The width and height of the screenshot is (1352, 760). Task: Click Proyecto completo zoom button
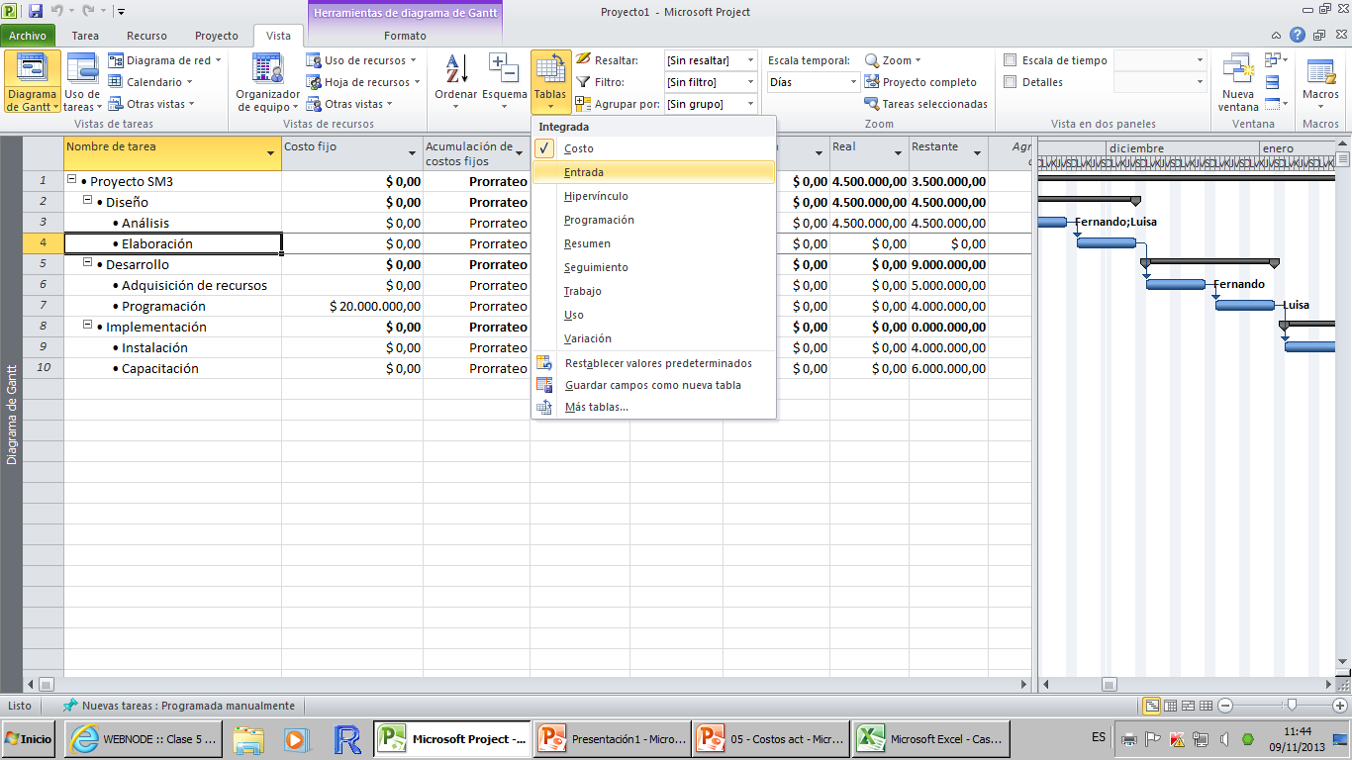(920, 82)
